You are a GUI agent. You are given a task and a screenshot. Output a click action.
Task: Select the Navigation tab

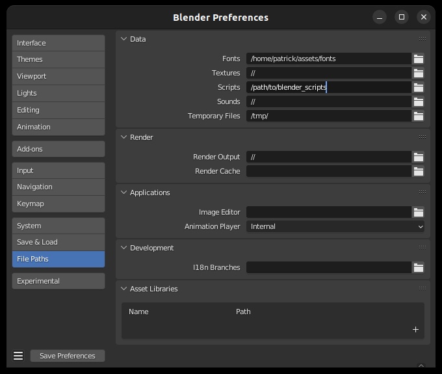pyautogui.click(x=58, y=187)
